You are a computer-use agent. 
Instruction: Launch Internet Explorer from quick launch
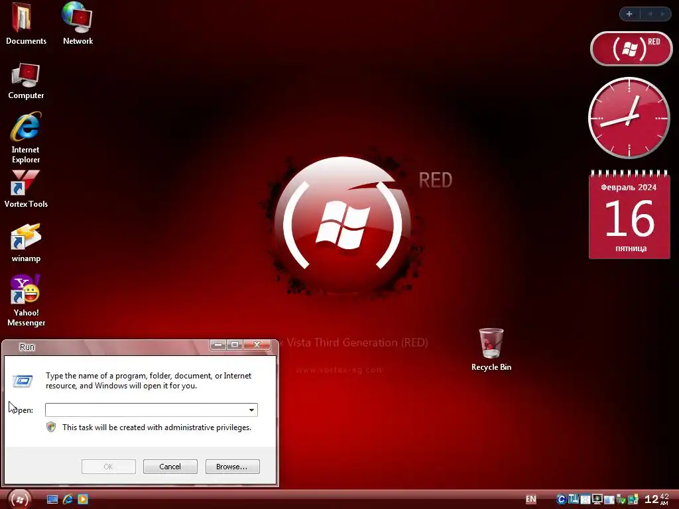(68, 500)
